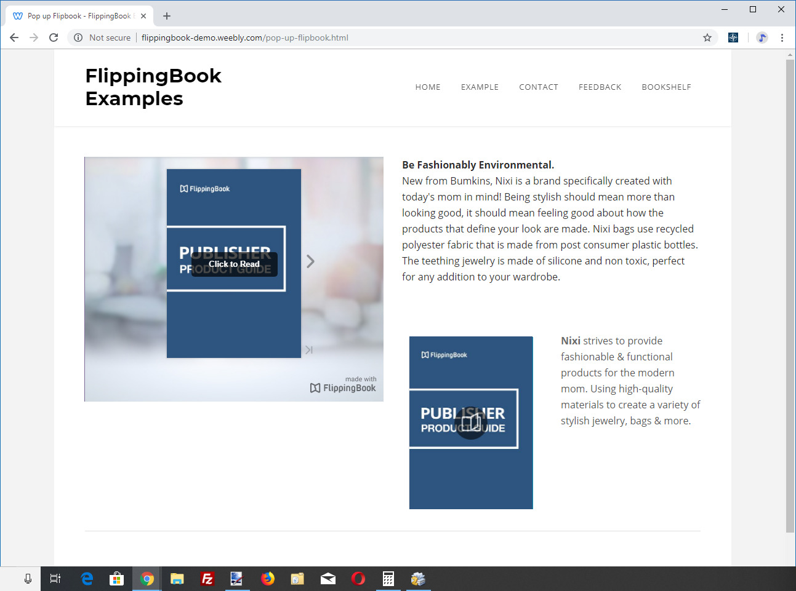This screenshot has width=796, height=591.
Task: Open Task View from the taskbar
Action: coord(55,579)
